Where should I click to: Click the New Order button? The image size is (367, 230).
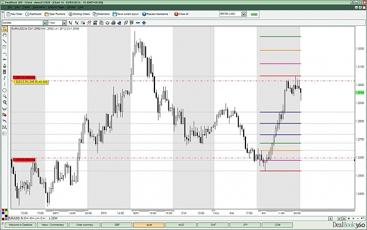pyautogui.click(x=15, y=14)
